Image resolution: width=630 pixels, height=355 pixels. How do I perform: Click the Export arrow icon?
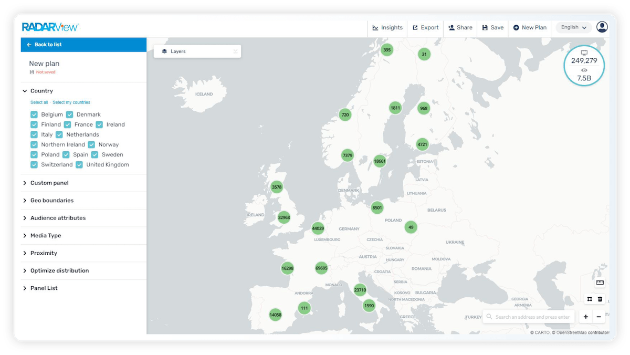(x=415, y=28)
